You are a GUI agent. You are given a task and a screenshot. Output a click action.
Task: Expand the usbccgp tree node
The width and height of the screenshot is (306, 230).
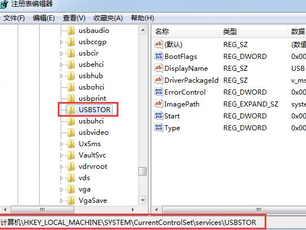click(x=61, y=42)
